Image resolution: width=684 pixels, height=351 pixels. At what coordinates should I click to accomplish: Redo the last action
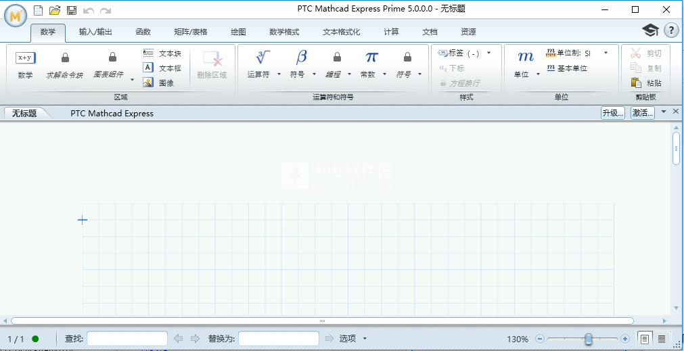click(x=105, y=10)
